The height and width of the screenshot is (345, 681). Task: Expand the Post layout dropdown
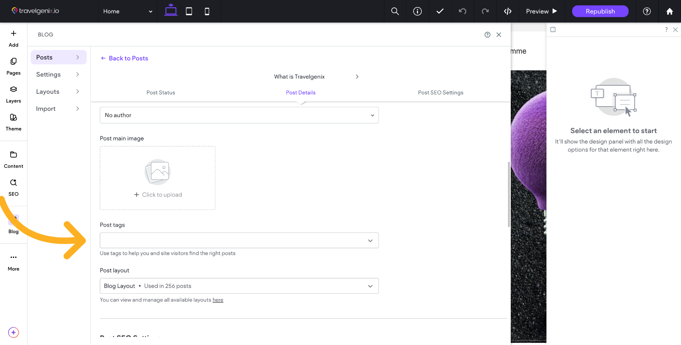click(x=239, y=286)
